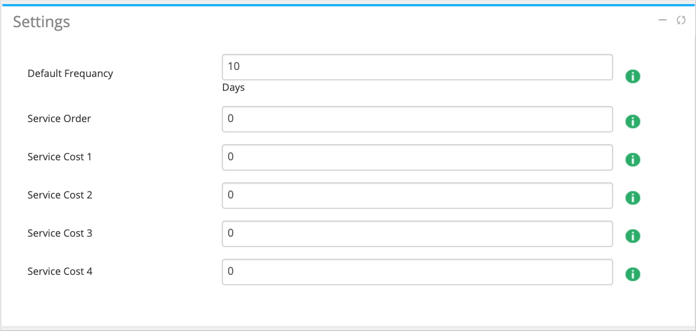Image resolution: width=696 pixels, height=331 pixels.
Task: Show info for Service Cost 2
Action: [x=633, y=198]
